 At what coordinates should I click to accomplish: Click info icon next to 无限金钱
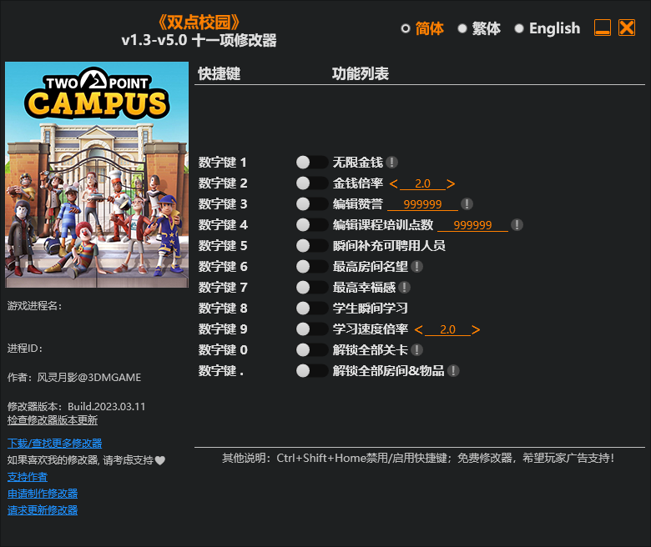click(391, 163)
